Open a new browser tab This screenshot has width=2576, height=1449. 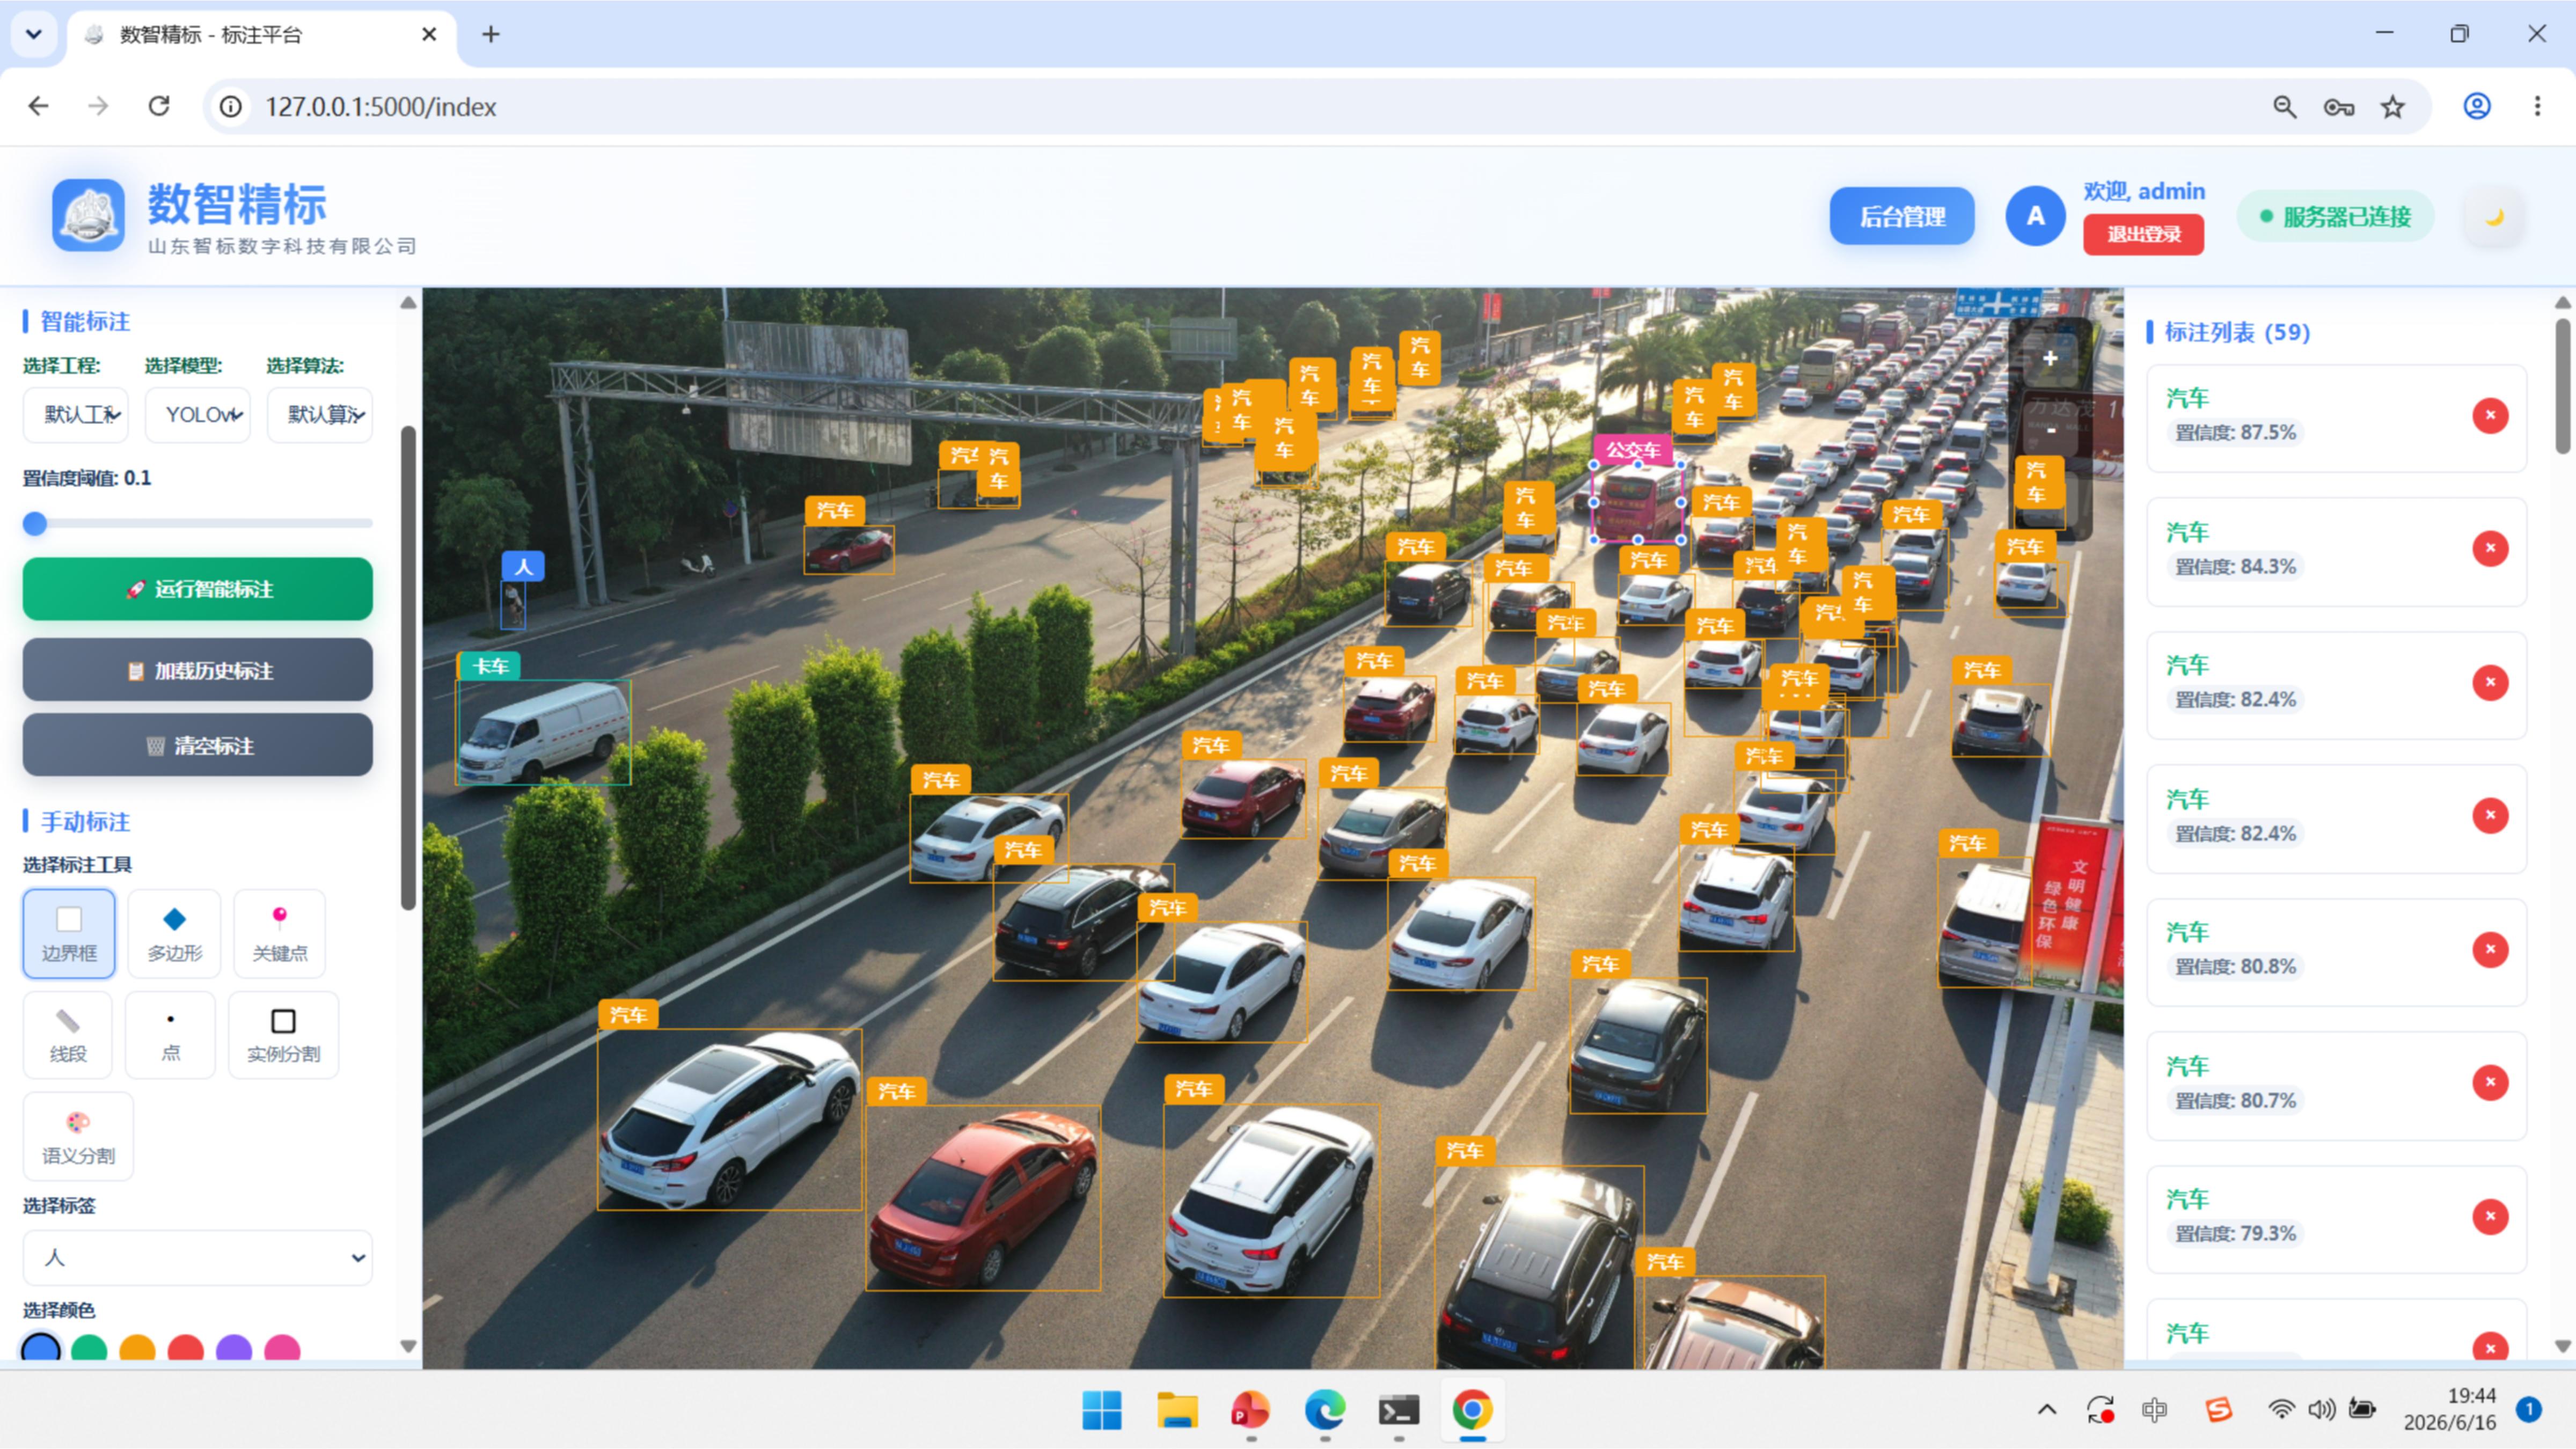(490, 35)
